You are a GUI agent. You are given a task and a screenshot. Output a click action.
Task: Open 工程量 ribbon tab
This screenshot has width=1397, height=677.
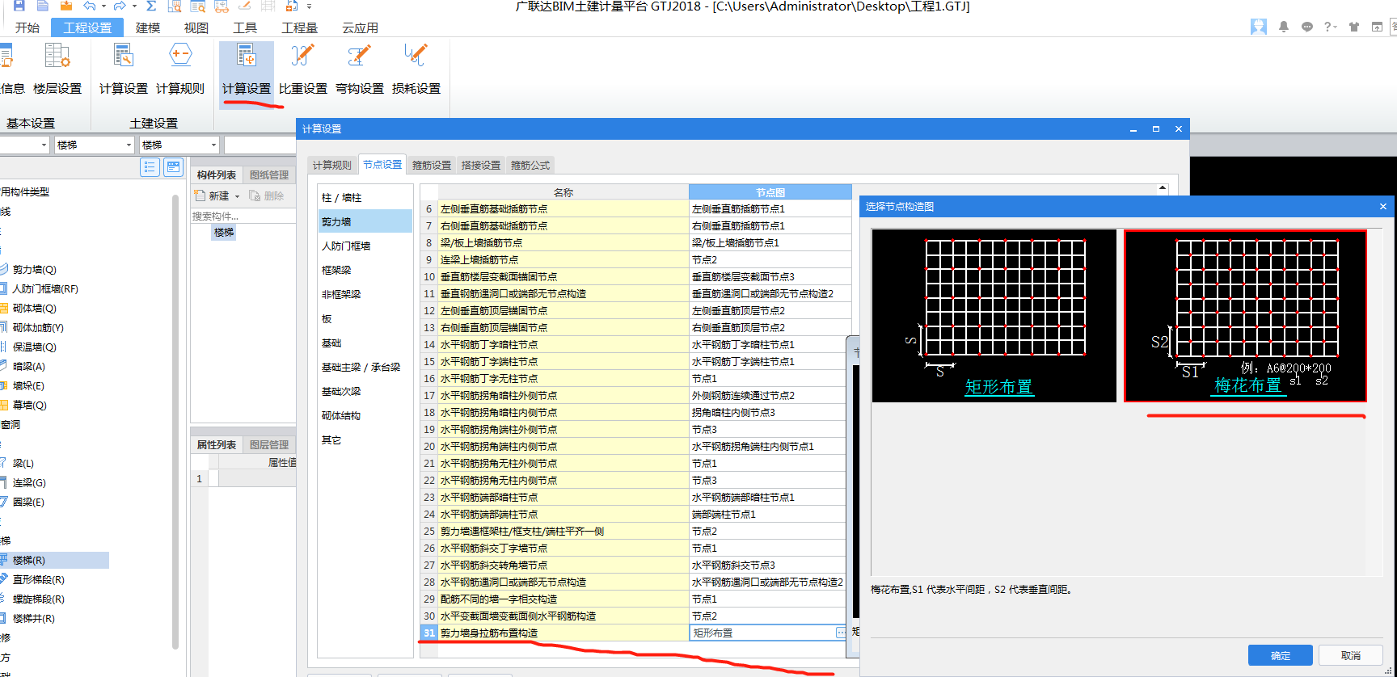click(299, 27)
